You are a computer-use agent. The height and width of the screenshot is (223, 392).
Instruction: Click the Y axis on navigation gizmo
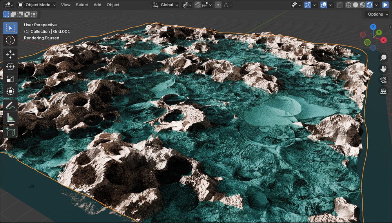coord(379,33)
